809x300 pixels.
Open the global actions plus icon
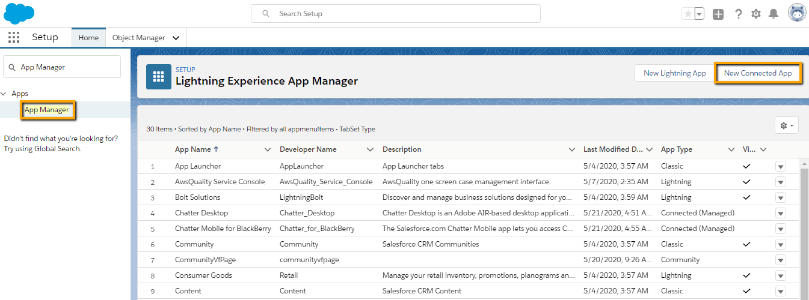point(718,14)
